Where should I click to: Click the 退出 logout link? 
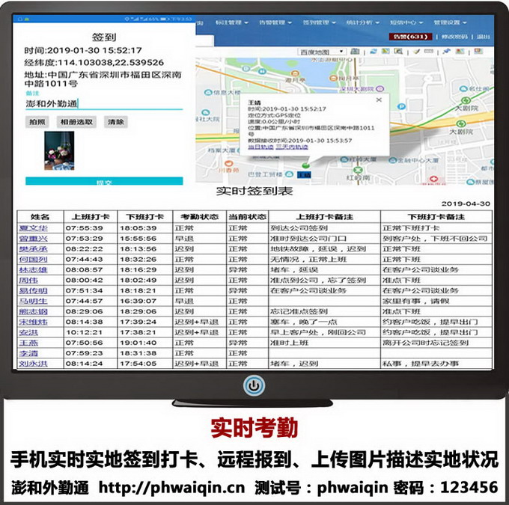(483, 37)
